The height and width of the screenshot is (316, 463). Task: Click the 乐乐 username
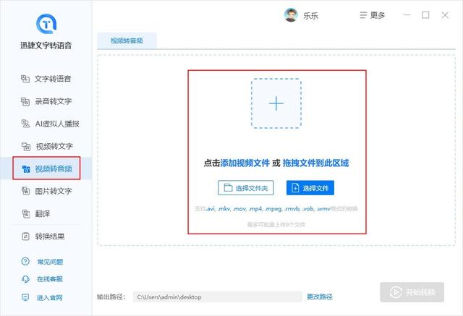[310, 16]
